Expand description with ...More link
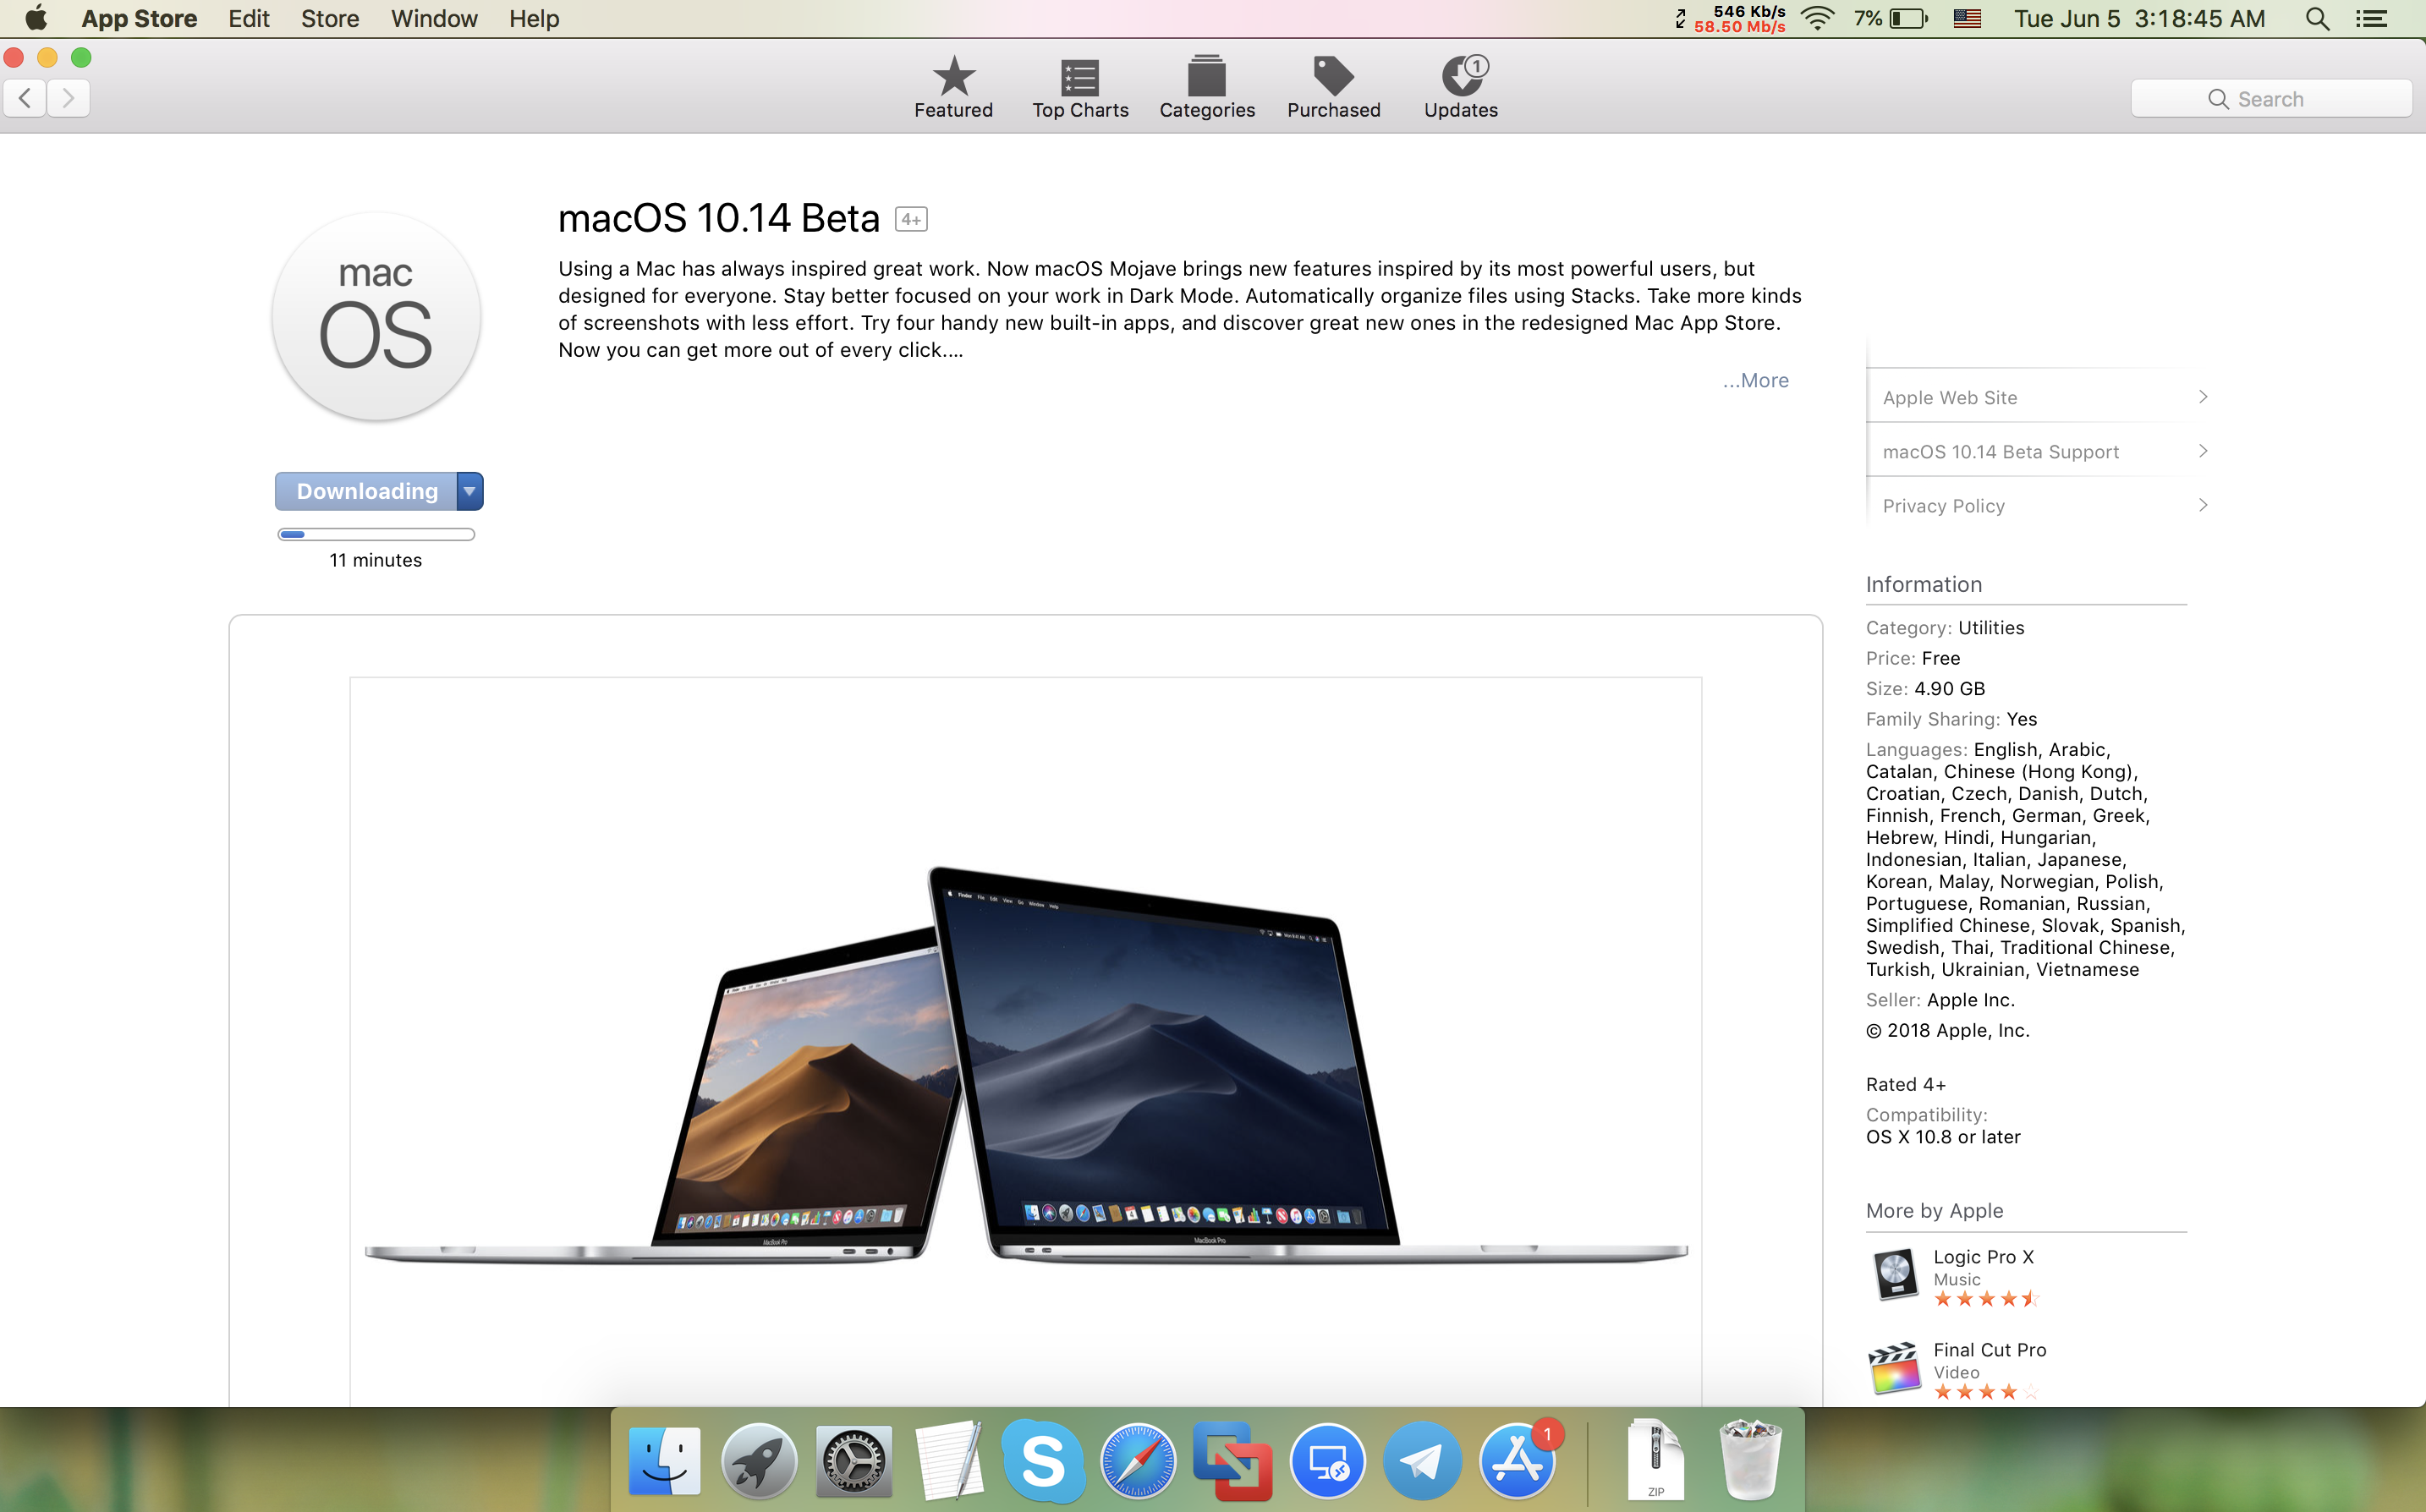The image size is (2426, 1512). [1755, 380]
